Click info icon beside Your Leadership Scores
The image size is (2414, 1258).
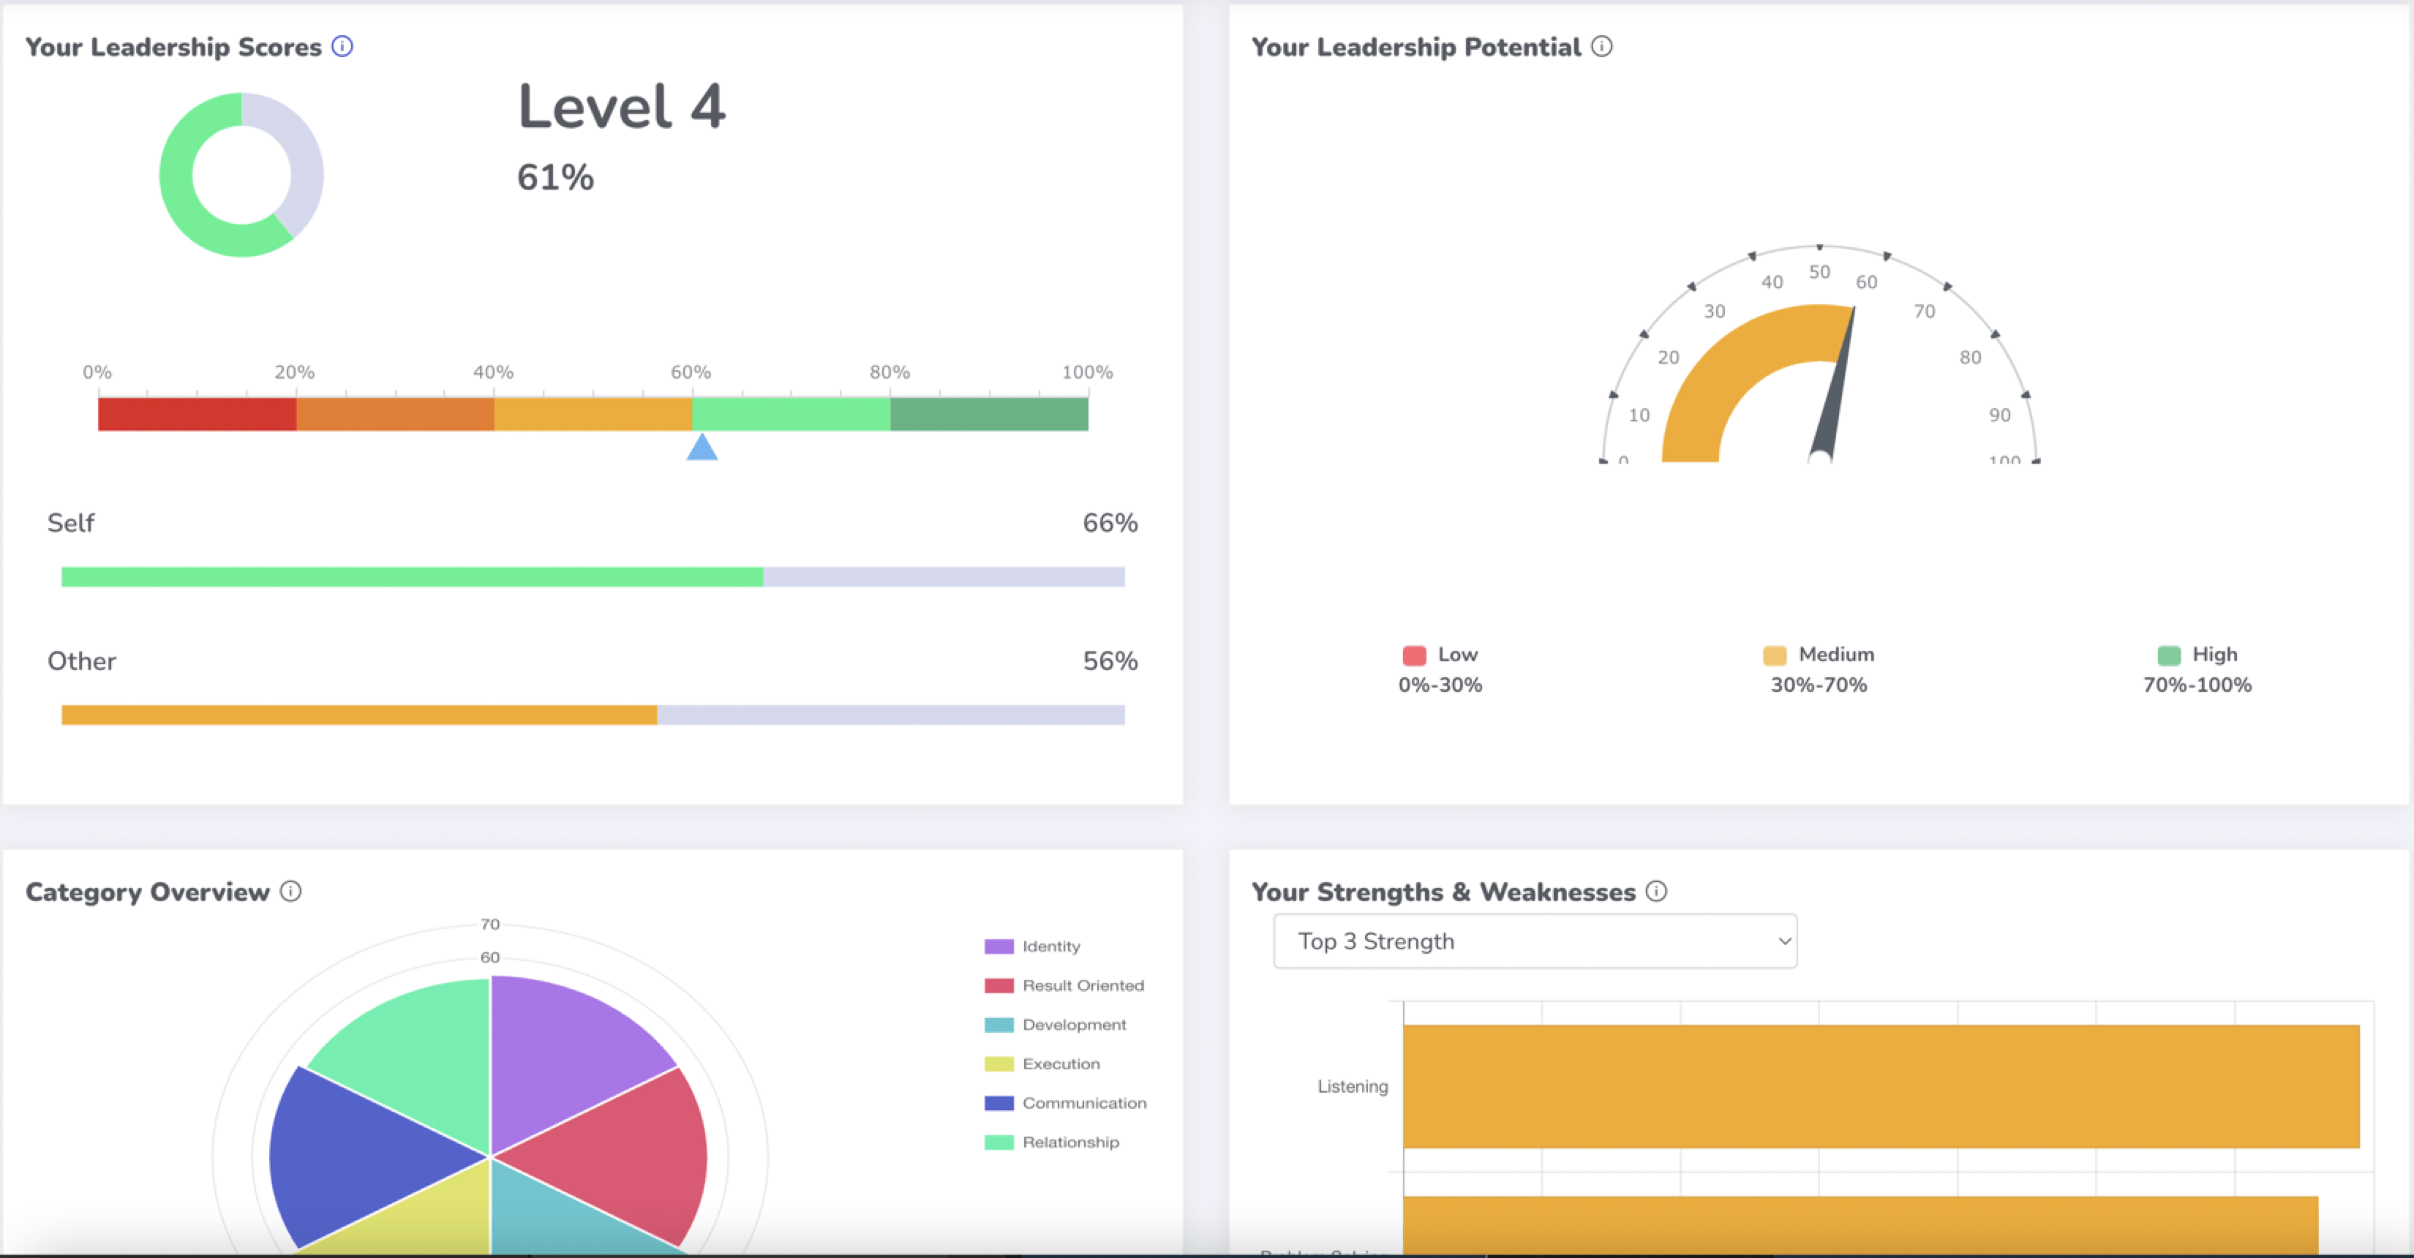(x=342, y=46)
